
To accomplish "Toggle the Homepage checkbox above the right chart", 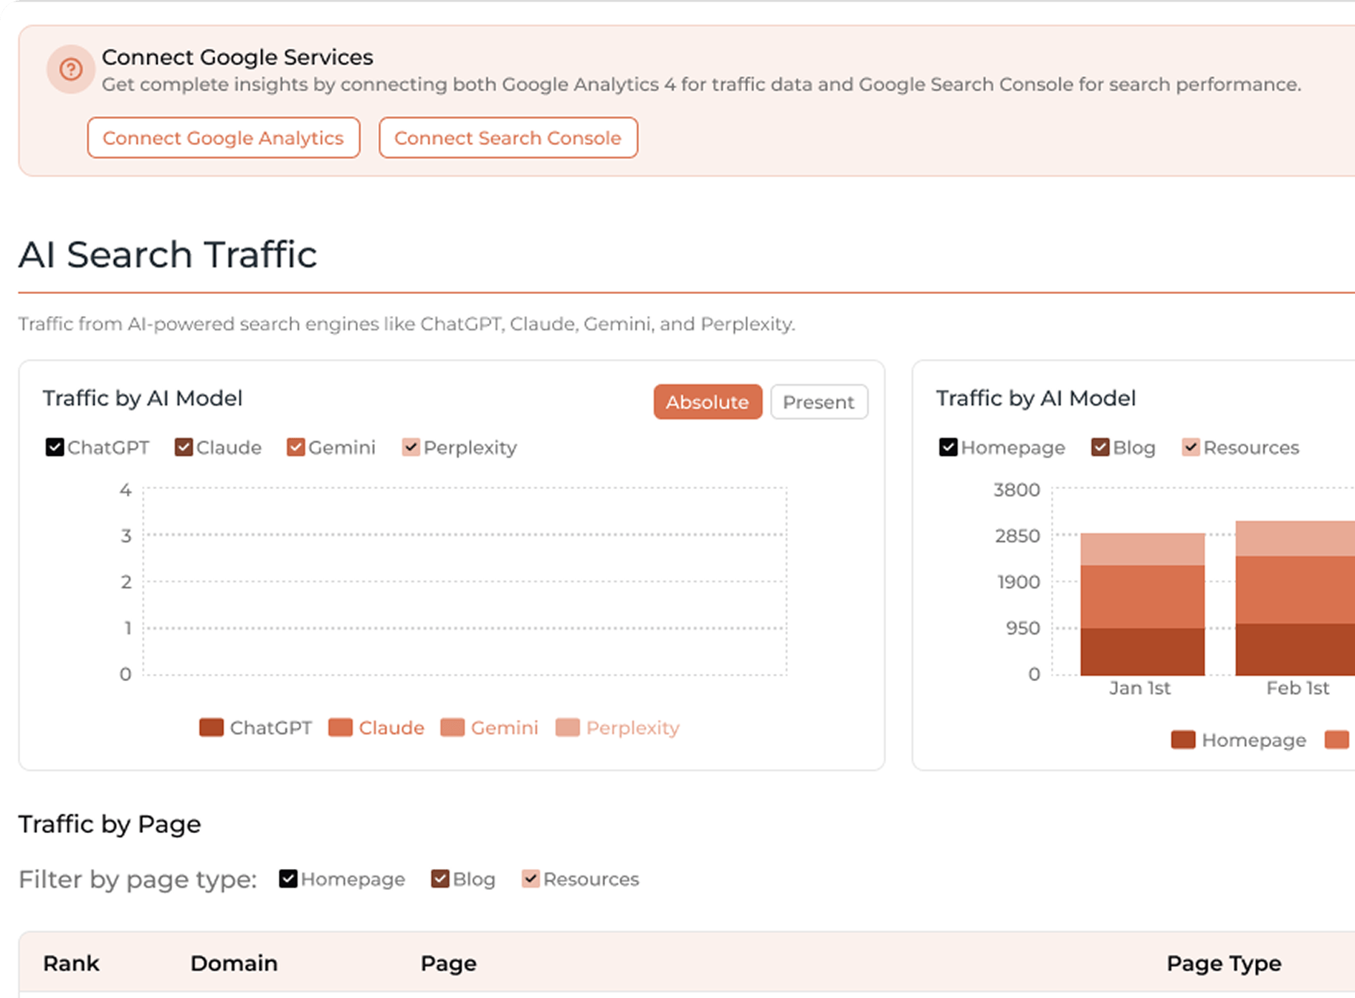I will tap(948, 447).
